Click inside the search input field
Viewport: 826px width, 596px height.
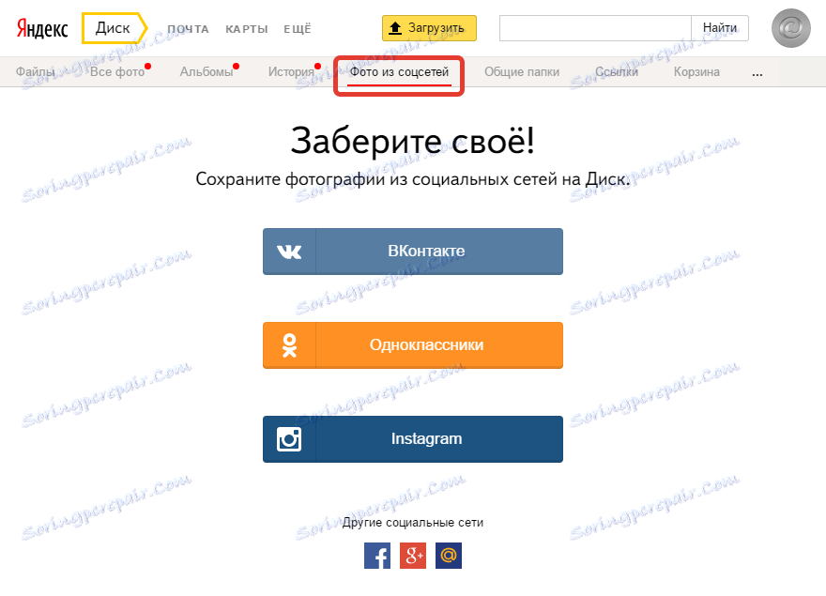click(591, 28)
